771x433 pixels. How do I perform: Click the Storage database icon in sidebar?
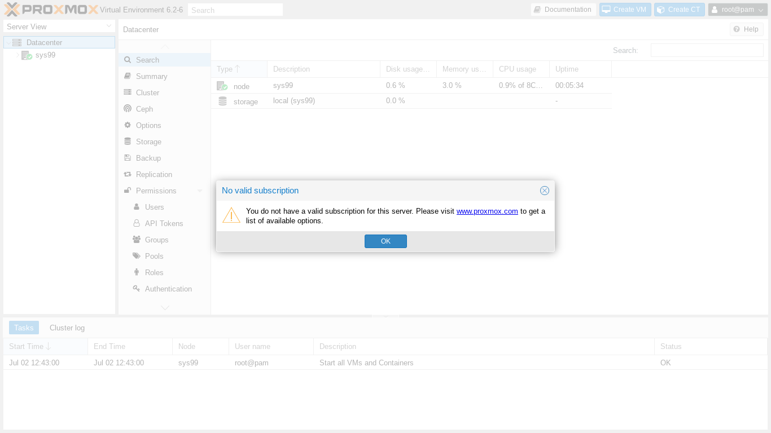128,142
